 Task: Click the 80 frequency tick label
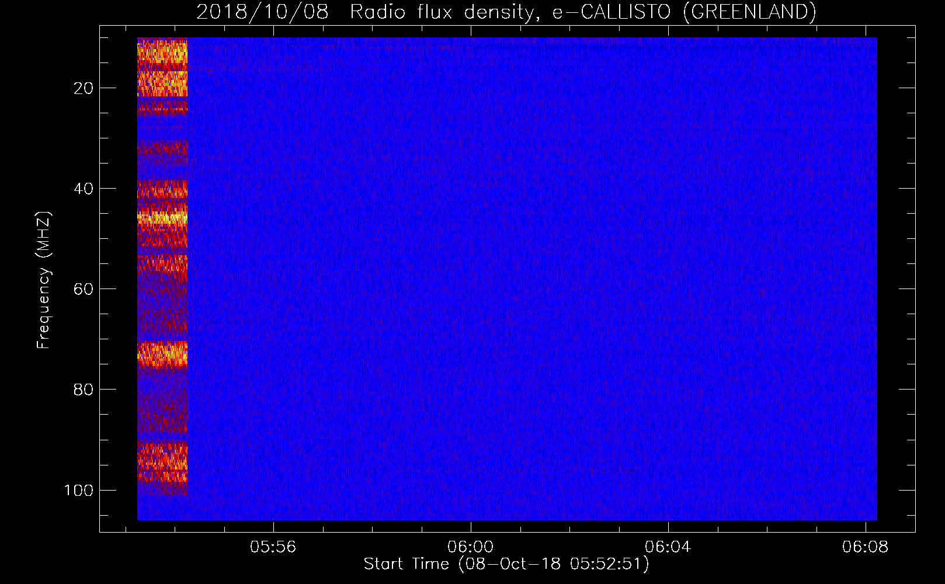point(84,390)
